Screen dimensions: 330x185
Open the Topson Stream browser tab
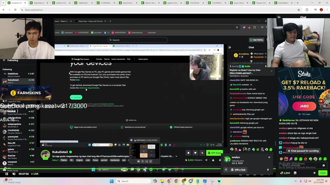261,3
